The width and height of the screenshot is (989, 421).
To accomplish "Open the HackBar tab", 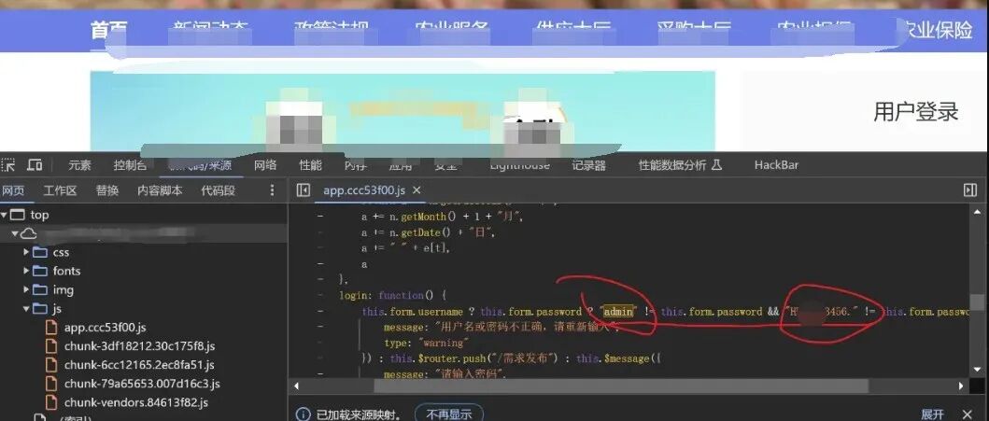I will pos(776,165).
